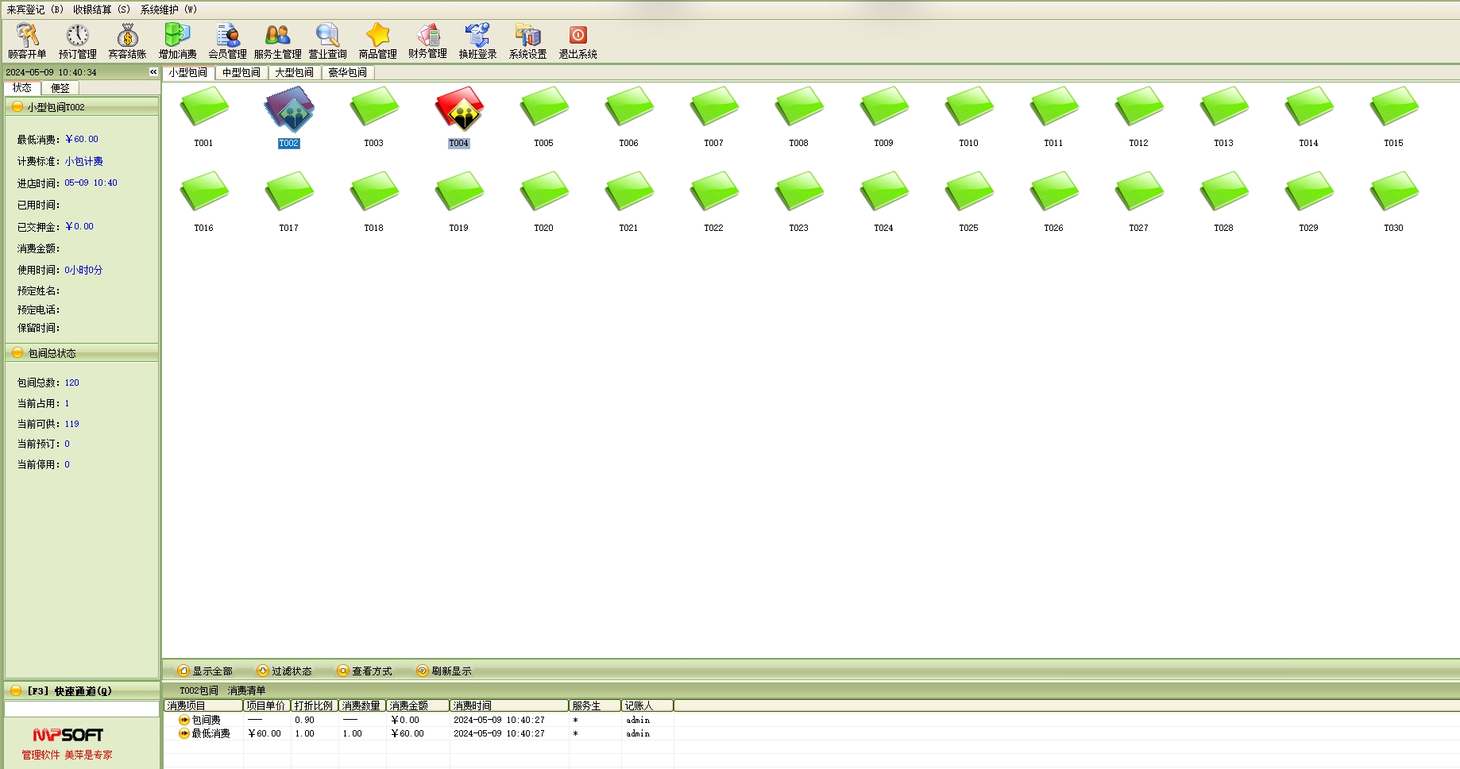
Task: Click the 营业查询 business query icon
Action: coord(327,41)
